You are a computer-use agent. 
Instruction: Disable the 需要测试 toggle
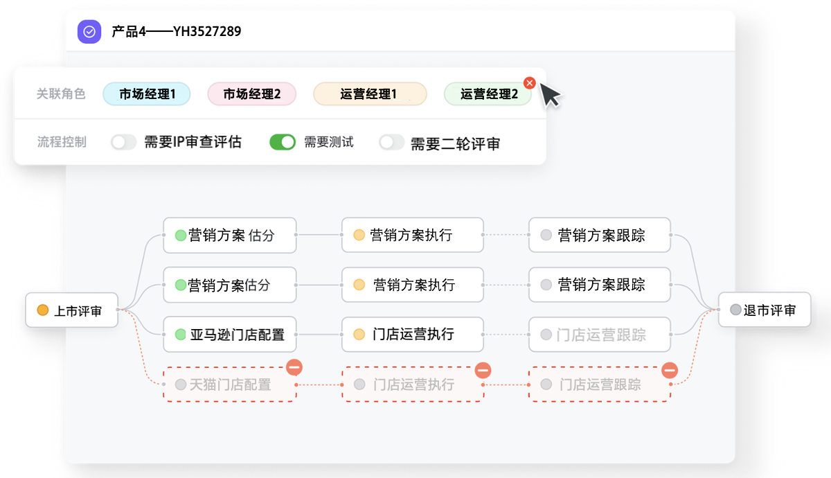pyautogui.click(x=283, y=142)
